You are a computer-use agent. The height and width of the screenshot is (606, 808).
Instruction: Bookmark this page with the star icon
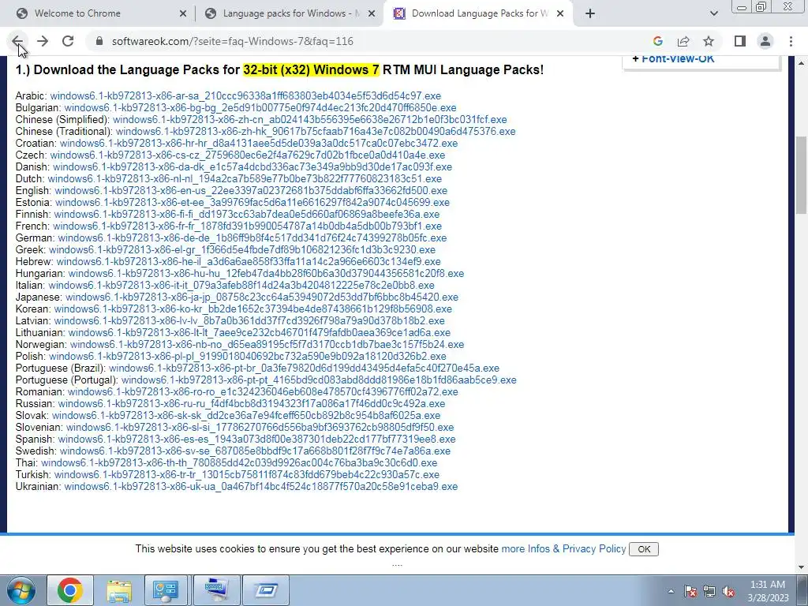pos(709,41)
